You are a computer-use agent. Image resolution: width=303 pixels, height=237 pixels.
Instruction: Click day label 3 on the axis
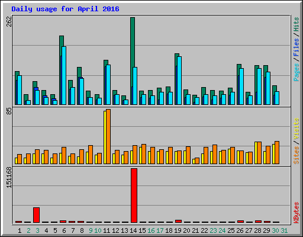(x=37, y=230)
